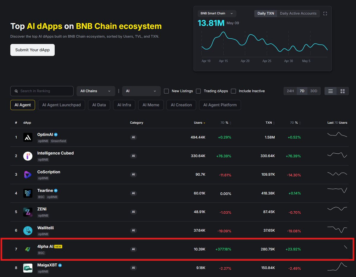The image size is (356, 277).
Task: Click the BSC tag on Tearline
Action: (41, 197)
